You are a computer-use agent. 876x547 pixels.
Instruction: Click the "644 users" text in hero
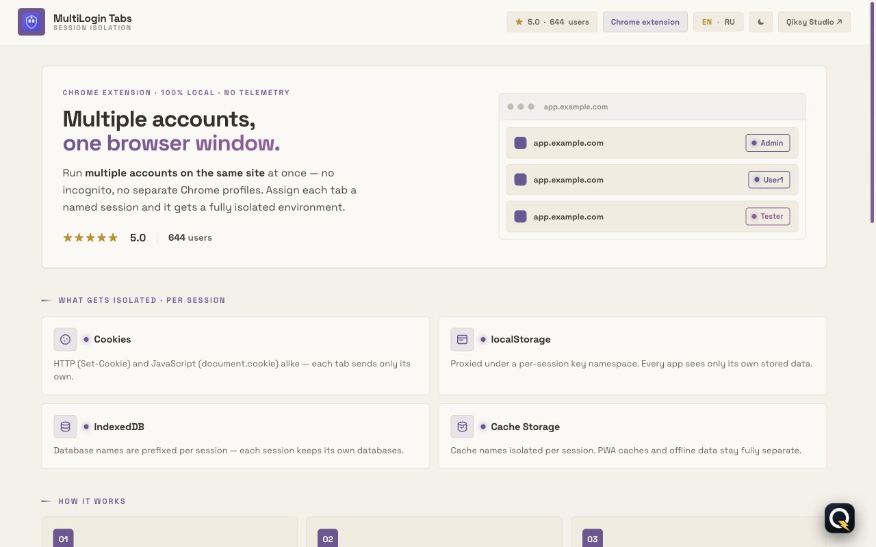(x=190, y=238)
